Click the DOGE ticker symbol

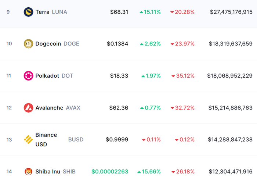point(71,44)
